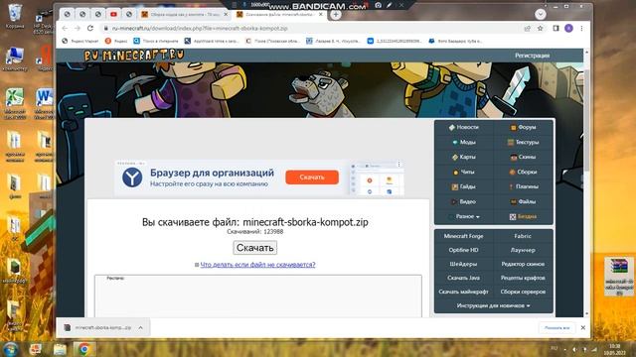Open Сборки in the site menu

pos(523,172)
